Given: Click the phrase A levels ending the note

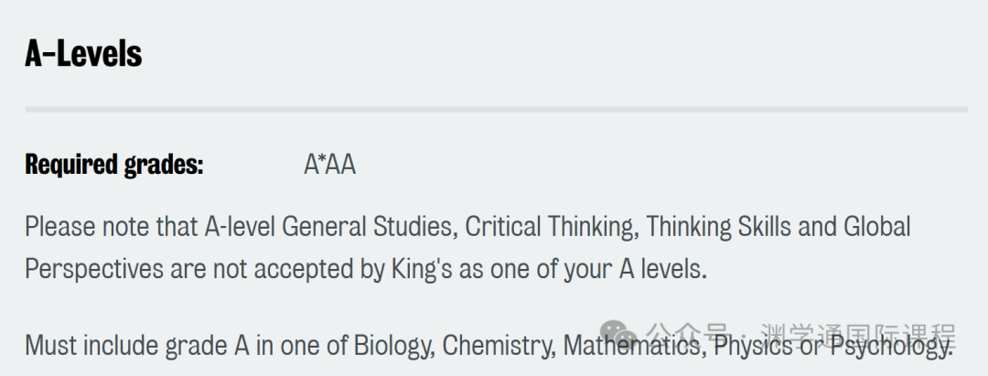Looking at the screenshot, I should click(x=663, y=270).
